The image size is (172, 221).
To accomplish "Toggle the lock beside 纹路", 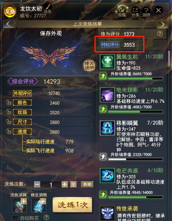I will (x=9, y=112).
